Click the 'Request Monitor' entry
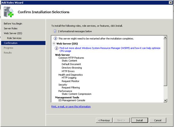 [70, 81]
